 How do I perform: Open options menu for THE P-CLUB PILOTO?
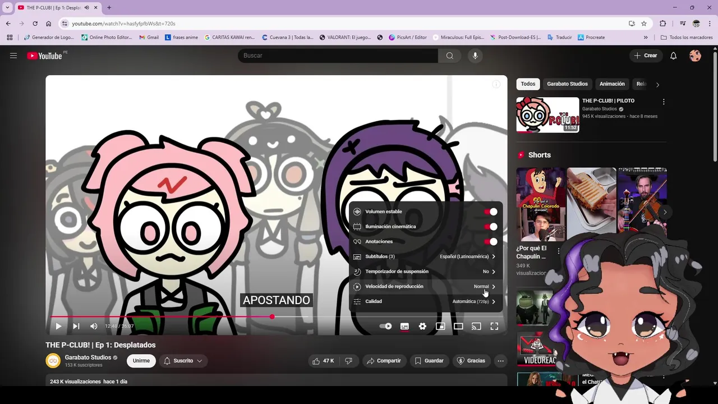point(664,102)
